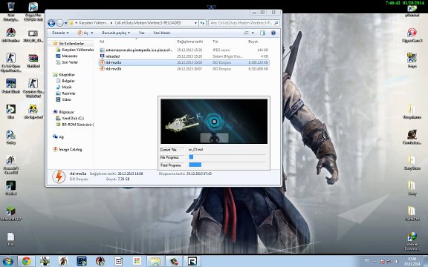Click the rld-mw3b ISO file icon
The width and height of the screenshot is (428, 267).
point(102,69)
